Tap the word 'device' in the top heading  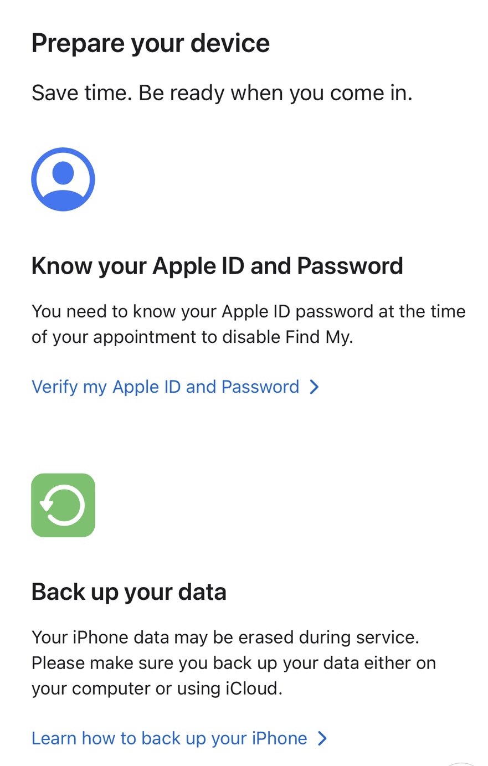(x=230, y=43)
